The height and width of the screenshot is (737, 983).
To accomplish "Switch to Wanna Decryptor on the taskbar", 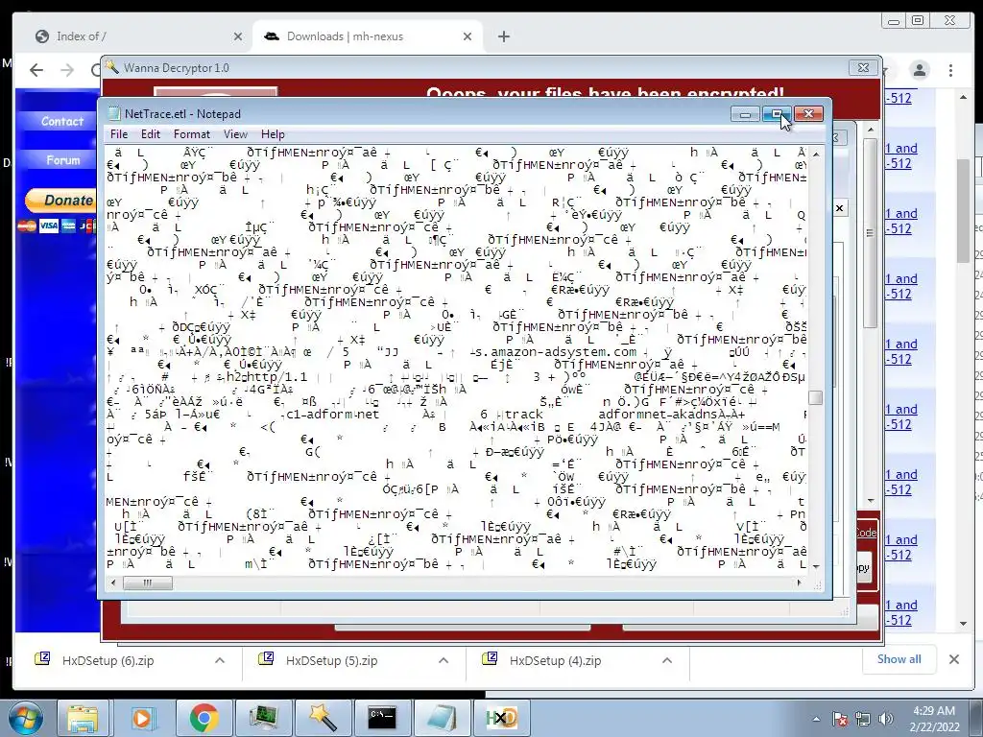I will point(323,718).
